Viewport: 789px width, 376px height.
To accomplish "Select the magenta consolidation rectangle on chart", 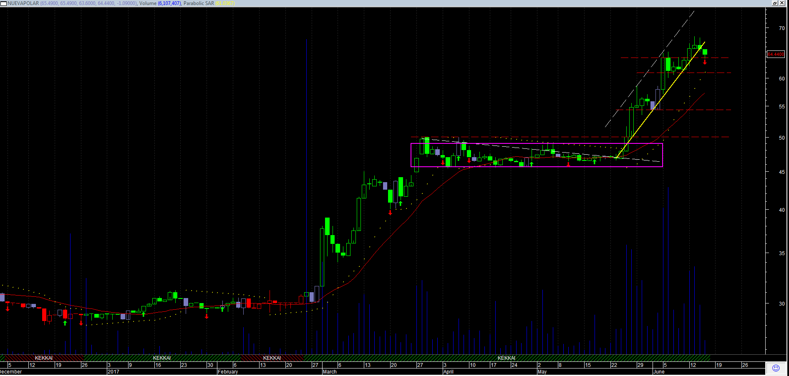I will pos(537,155).
